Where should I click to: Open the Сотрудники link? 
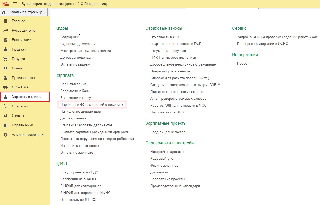click(x=70, y=37)
